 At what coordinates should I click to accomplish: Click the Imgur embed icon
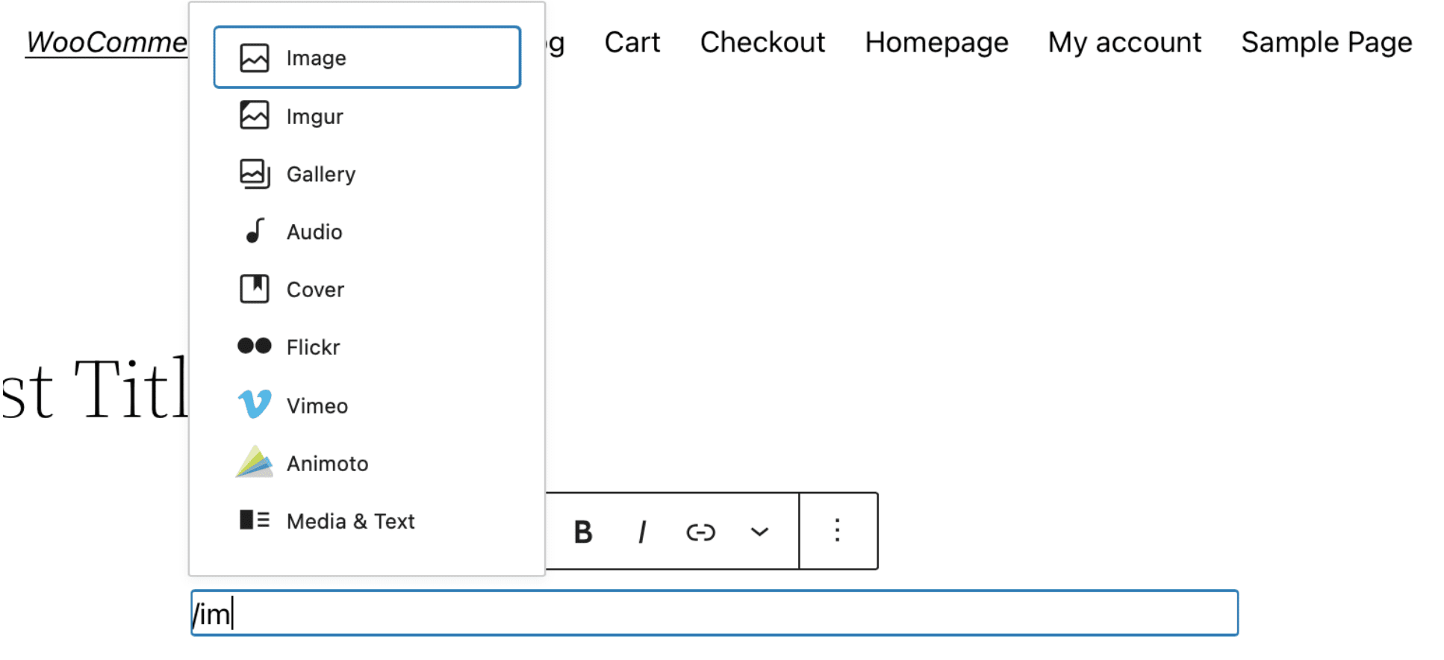254,116
